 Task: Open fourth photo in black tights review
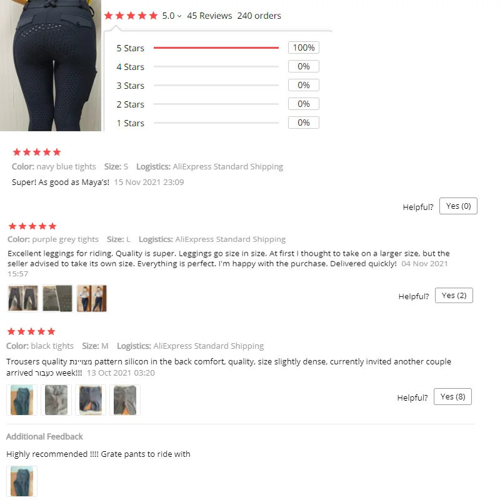(x=125, y=400)
